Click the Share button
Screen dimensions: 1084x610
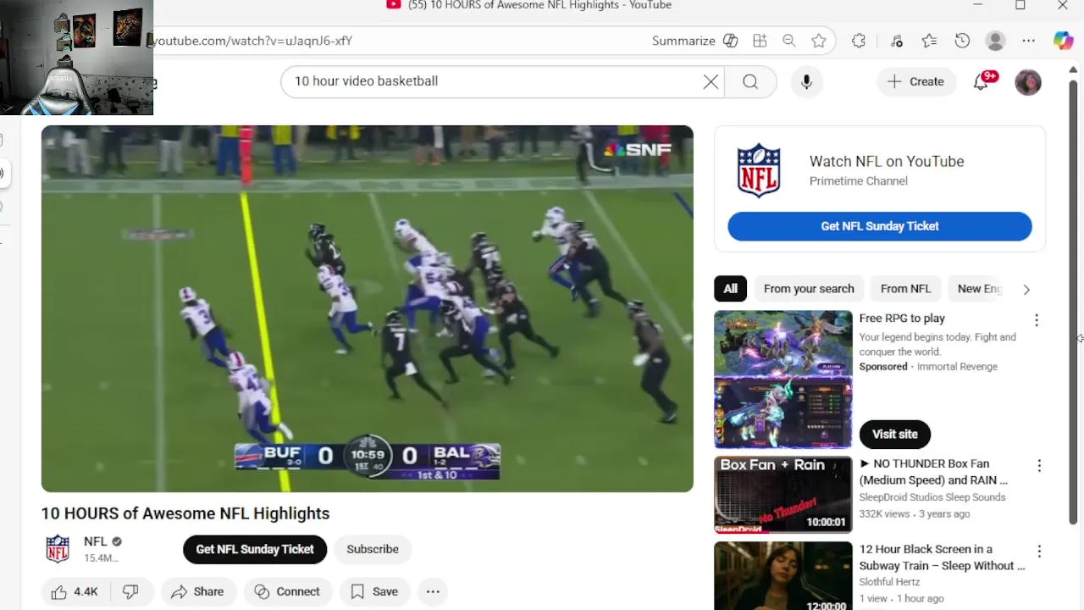click(x=197, y=591)
